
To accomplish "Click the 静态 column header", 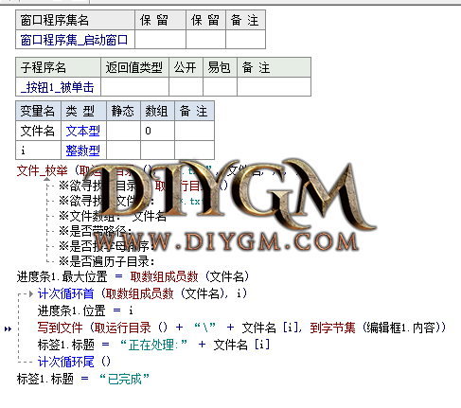I will (x=123, y=111).
